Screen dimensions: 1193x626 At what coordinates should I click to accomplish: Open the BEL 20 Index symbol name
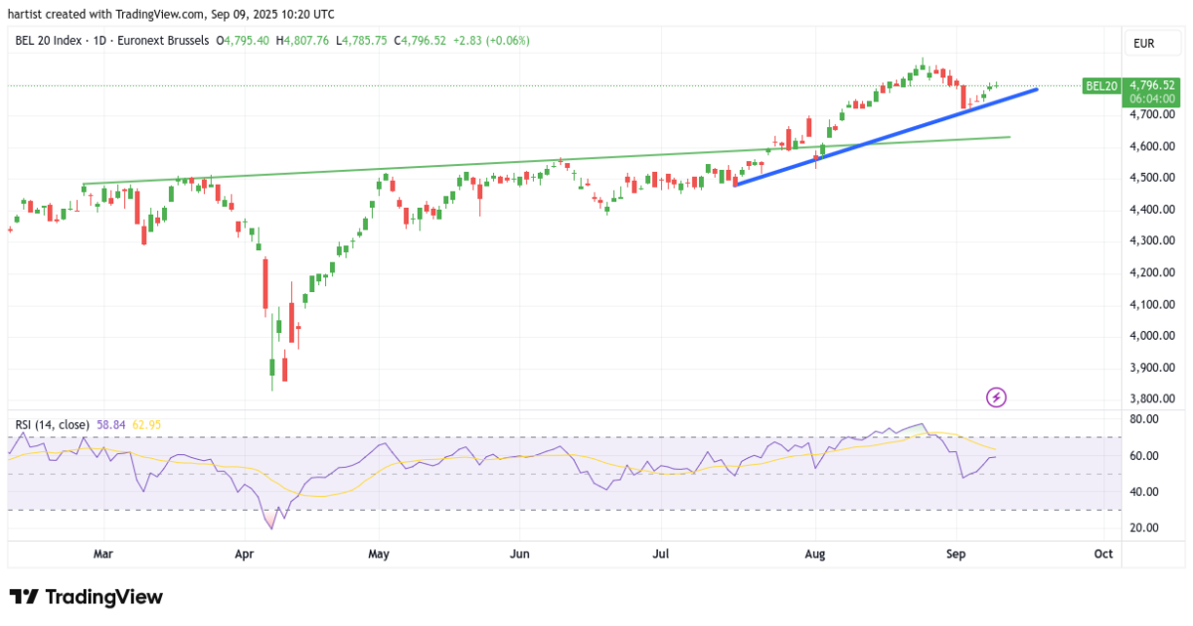pyautogui.click(x=48, y=41)
